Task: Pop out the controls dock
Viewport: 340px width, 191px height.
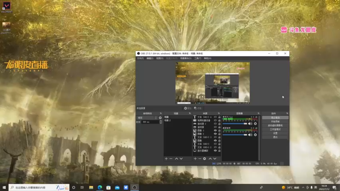Action: click(x=287, y=113)
